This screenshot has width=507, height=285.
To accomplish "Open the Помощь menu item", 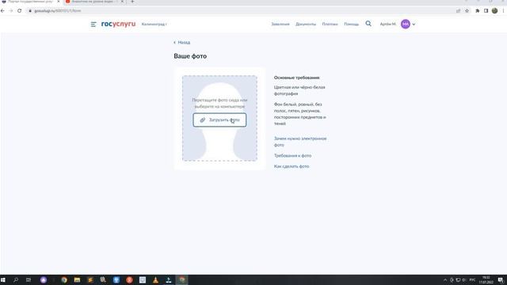I will click(351, 25).
